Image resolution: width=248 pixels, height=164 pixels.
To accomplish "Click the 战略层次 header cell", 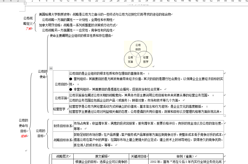I will pos(63,156).
